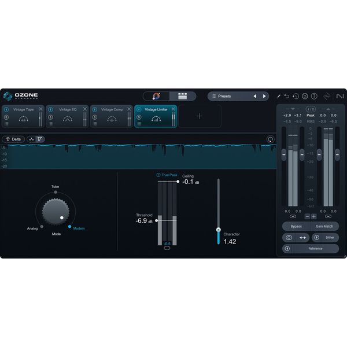347x347 pixels.
Task: Switch to the module chain view icon
Action: pyautogui.click(x=183, y=96)
